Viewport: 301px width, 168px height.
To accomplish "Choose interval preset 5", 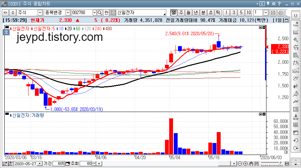I will click(241, 13).
